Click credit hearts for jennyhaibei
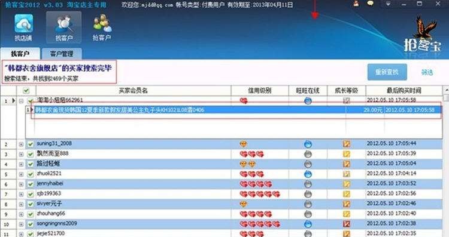The height and width of the screenshot is (237, 449). pos(256,184)
